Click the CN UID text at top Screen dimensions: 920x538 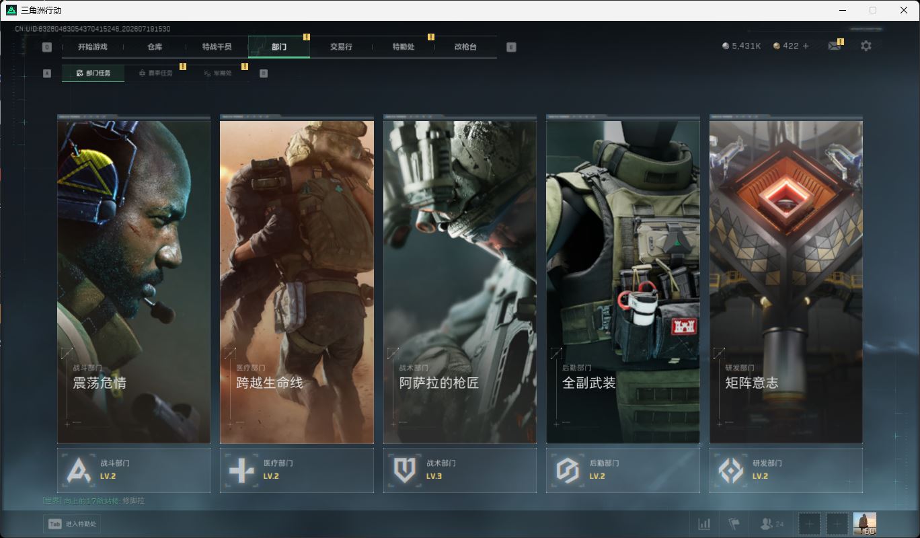pos(92,29)
